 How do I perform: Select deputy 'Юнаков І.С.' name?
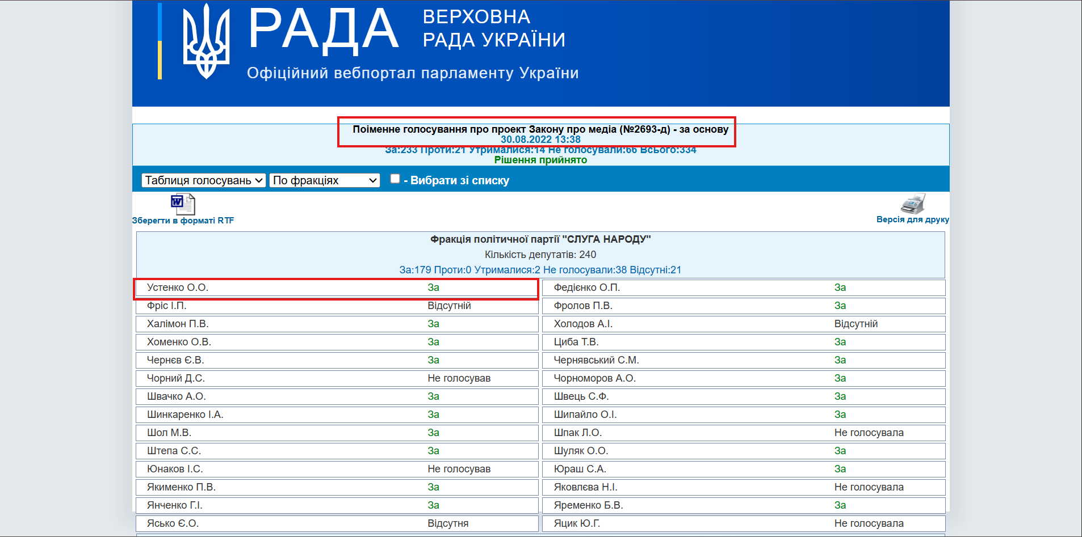175,469
